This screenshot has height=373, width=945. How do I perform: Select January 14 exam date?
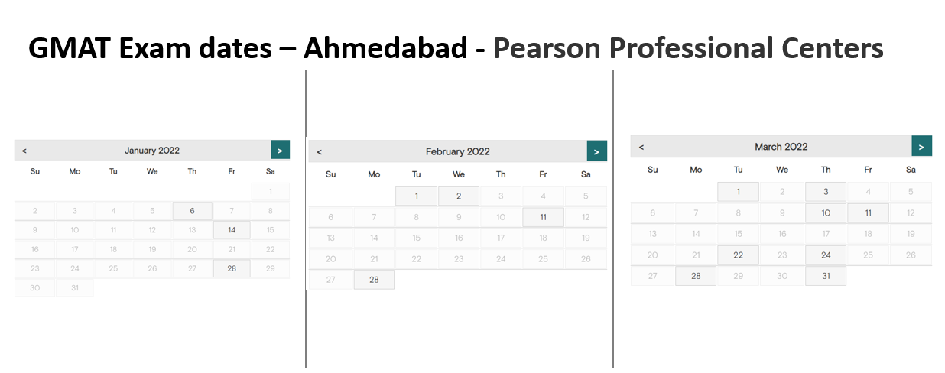232,229
